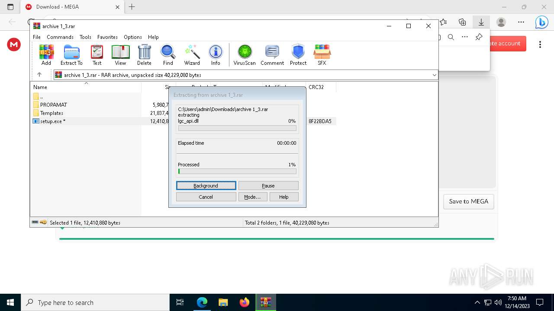Click the password key icon in status bar
The width and height of the screenshot is (554, 311).
click(x=43, y=222)
